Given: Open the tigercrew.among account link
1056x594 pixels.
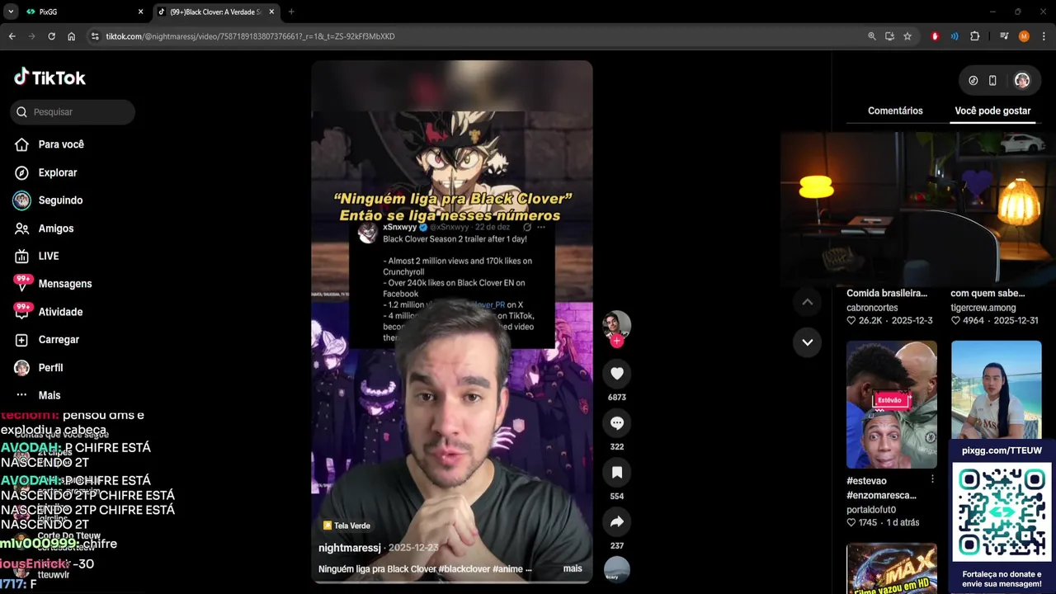Looking at the screenshot, I should point(983,308).
